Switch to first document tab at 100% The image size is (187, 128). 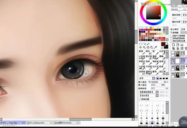[13, 123]
